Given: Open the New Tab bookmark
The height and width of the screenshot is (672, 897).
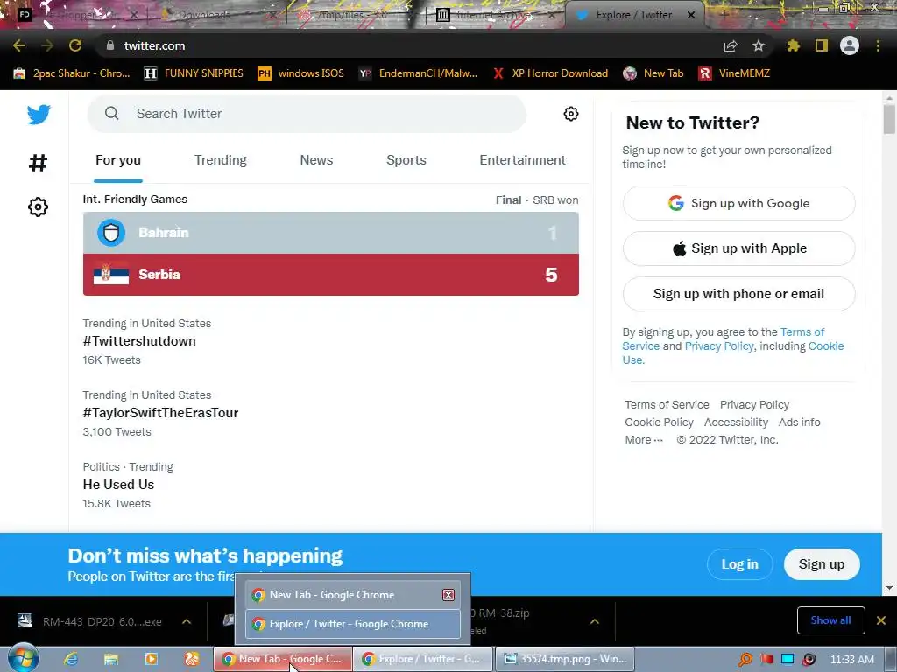Looking at the screenshot, I should [653, 73].
